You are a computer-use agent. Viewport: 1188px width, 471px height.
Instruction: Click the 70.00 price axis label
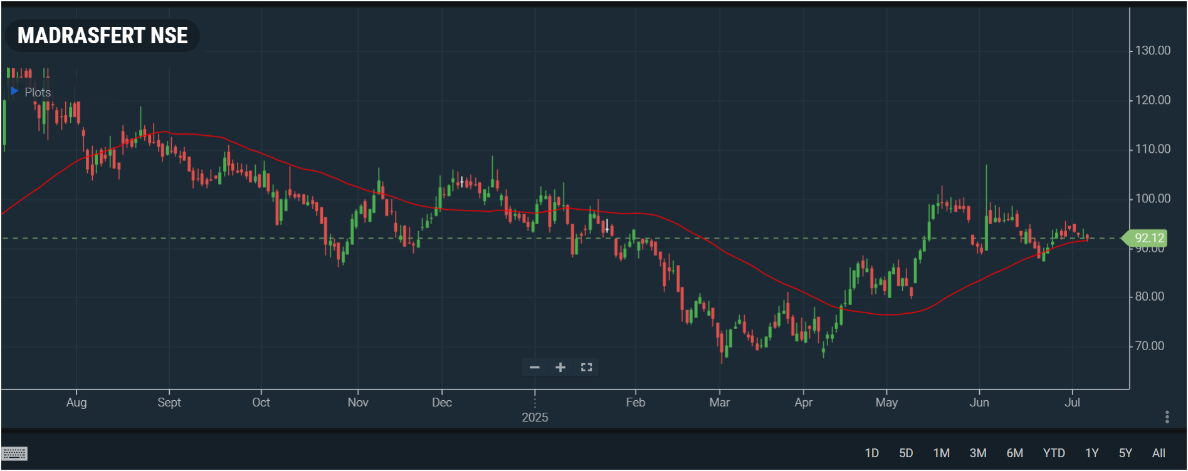1150,346
